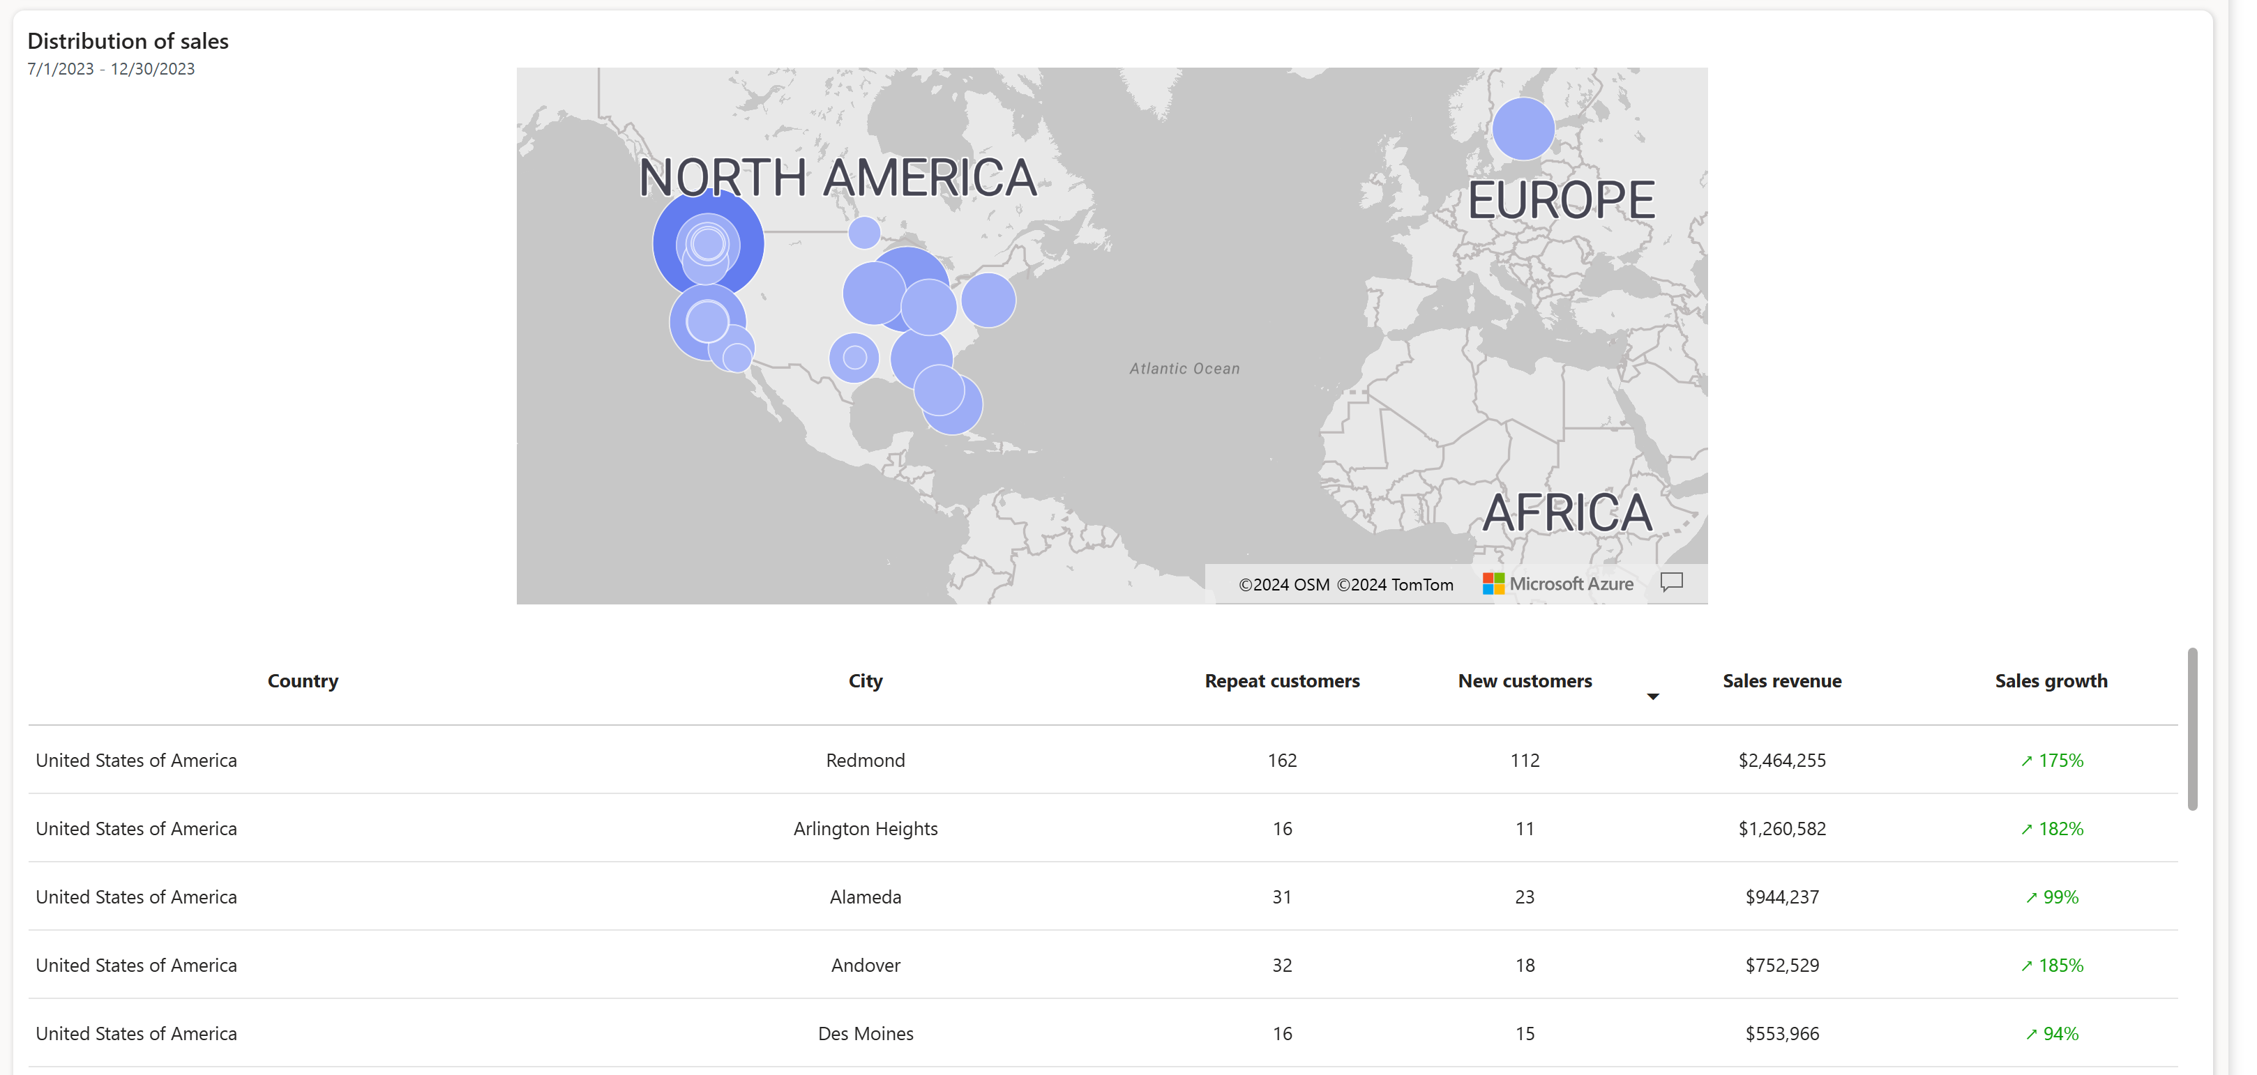Open the map feedback comment icon
2257x1075 pixels.
click(x=1671, y=582)
